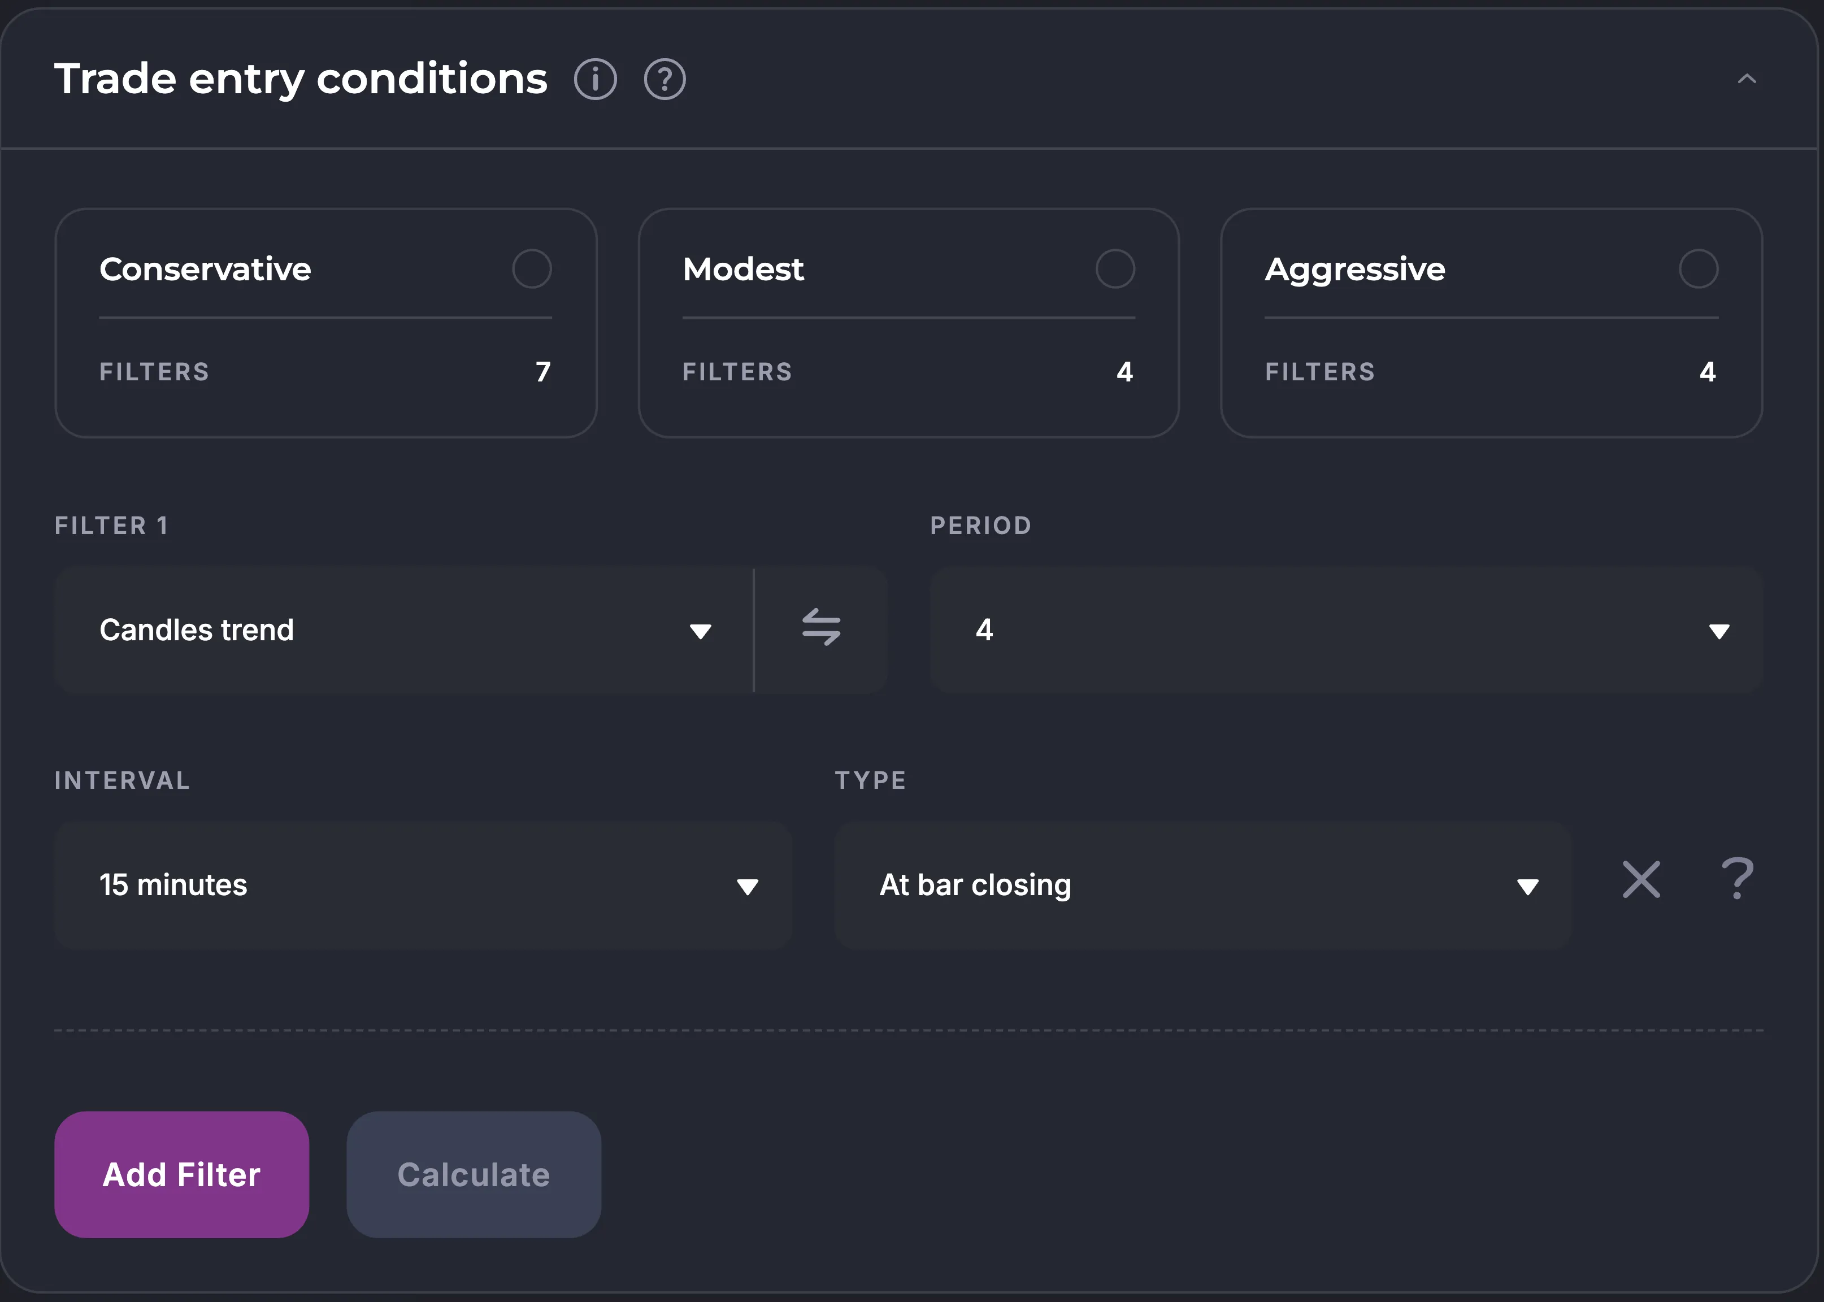This screenshot has height=1302, width=1824.
Task: Open filter help via question mark after Type
Action: tap(1738, 879)
